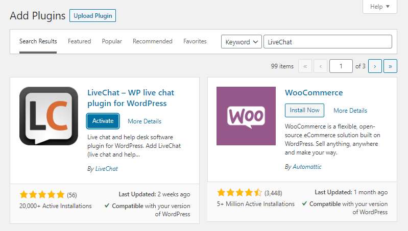Click the WooCommerce star rating
Image resolution: width=408 pixels, height=231 pixels.
click(239, 193)
